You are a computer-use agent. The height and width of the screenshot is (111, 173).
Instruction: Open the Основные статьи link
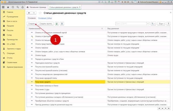45,18
